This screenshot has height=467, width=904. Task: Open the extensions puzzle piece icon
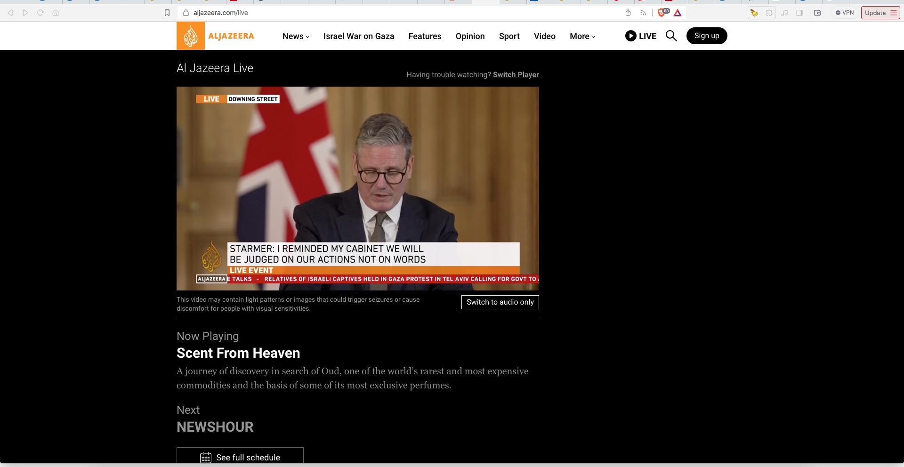769,13
